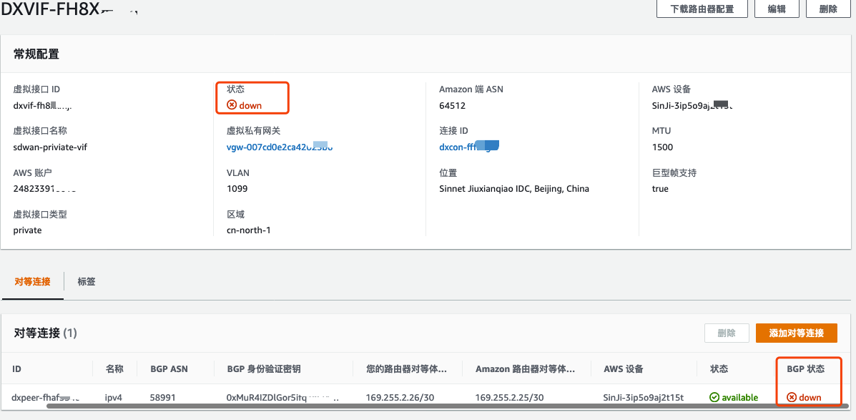The image size is (856, 420).
Task: Click the green available check icon
Action: click(x=714, y=397)
